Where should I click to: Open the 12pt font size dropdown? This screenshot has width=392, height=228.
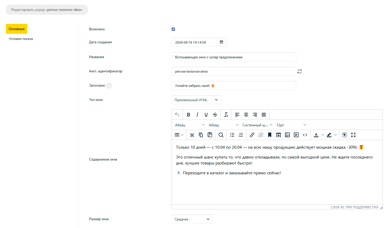coord(291,125)
